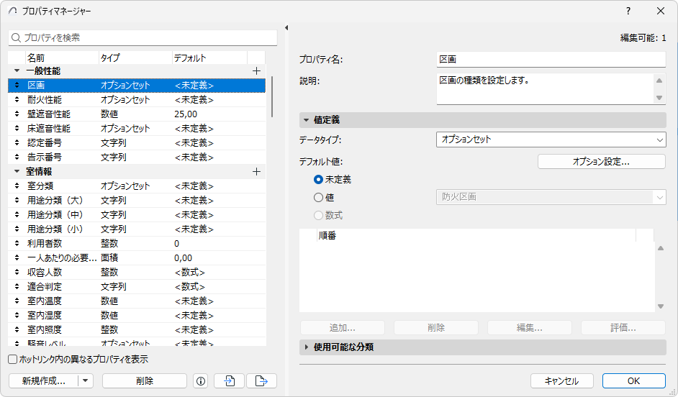This screenshot has height=397, width=678.
Task: Open the help question mark
Action: tap(628, 11)
